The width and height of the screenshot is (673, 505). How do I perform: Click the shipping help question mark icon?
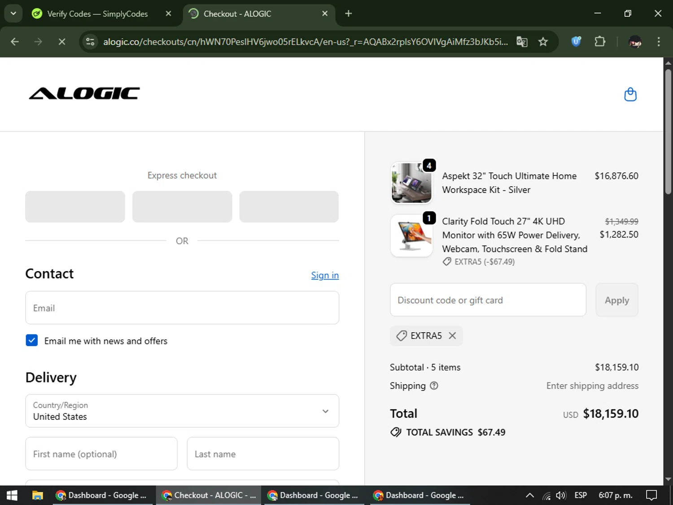point(434,386)
